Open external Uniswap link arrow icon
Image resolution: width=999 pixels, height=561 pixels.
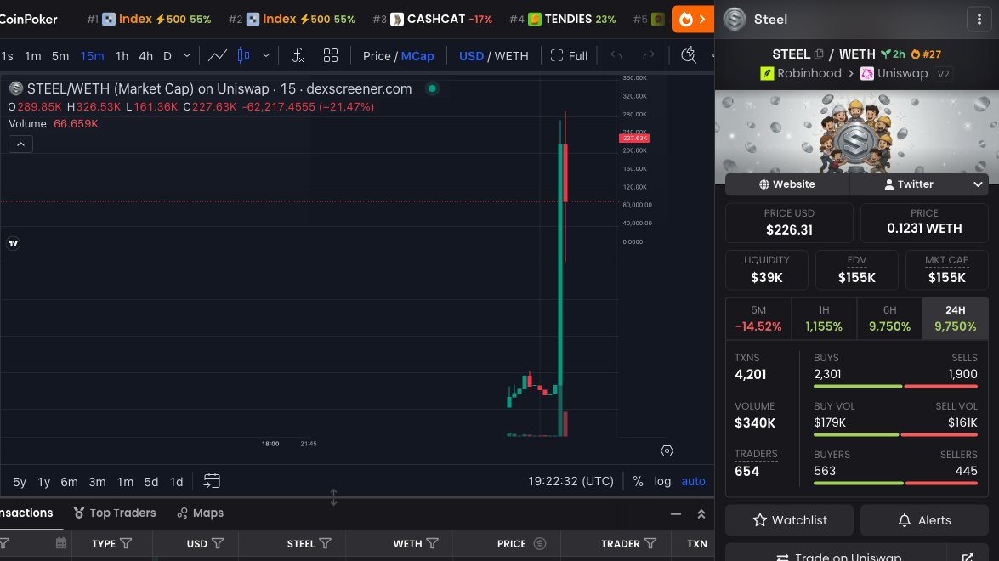pos(968,558)
